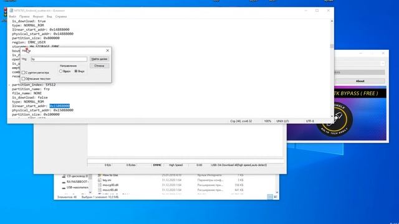Image resolution: width=399 pixels, height=224 pixels.
Task: Click the USB: DA Download All status text
Action: tap(239, 165)
